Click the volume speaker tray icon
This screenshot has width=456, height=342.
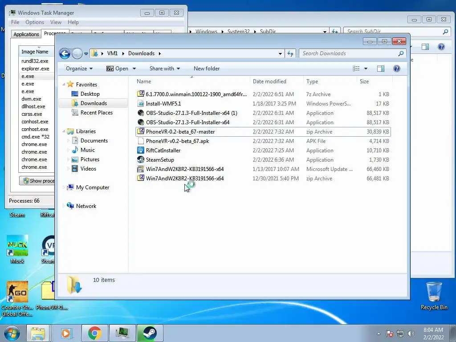[411, 334]
